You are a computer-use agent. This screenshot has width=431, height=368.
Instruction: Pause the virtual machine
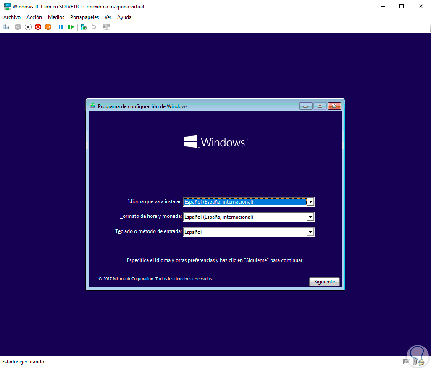pyautogui.click(x=61, y=27)
